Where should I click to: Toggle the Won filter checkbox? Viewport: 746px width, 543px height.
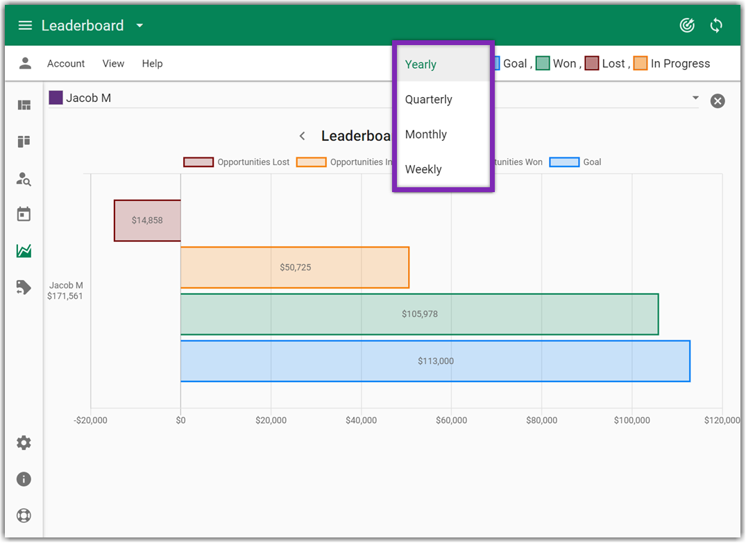pos(543,63)
